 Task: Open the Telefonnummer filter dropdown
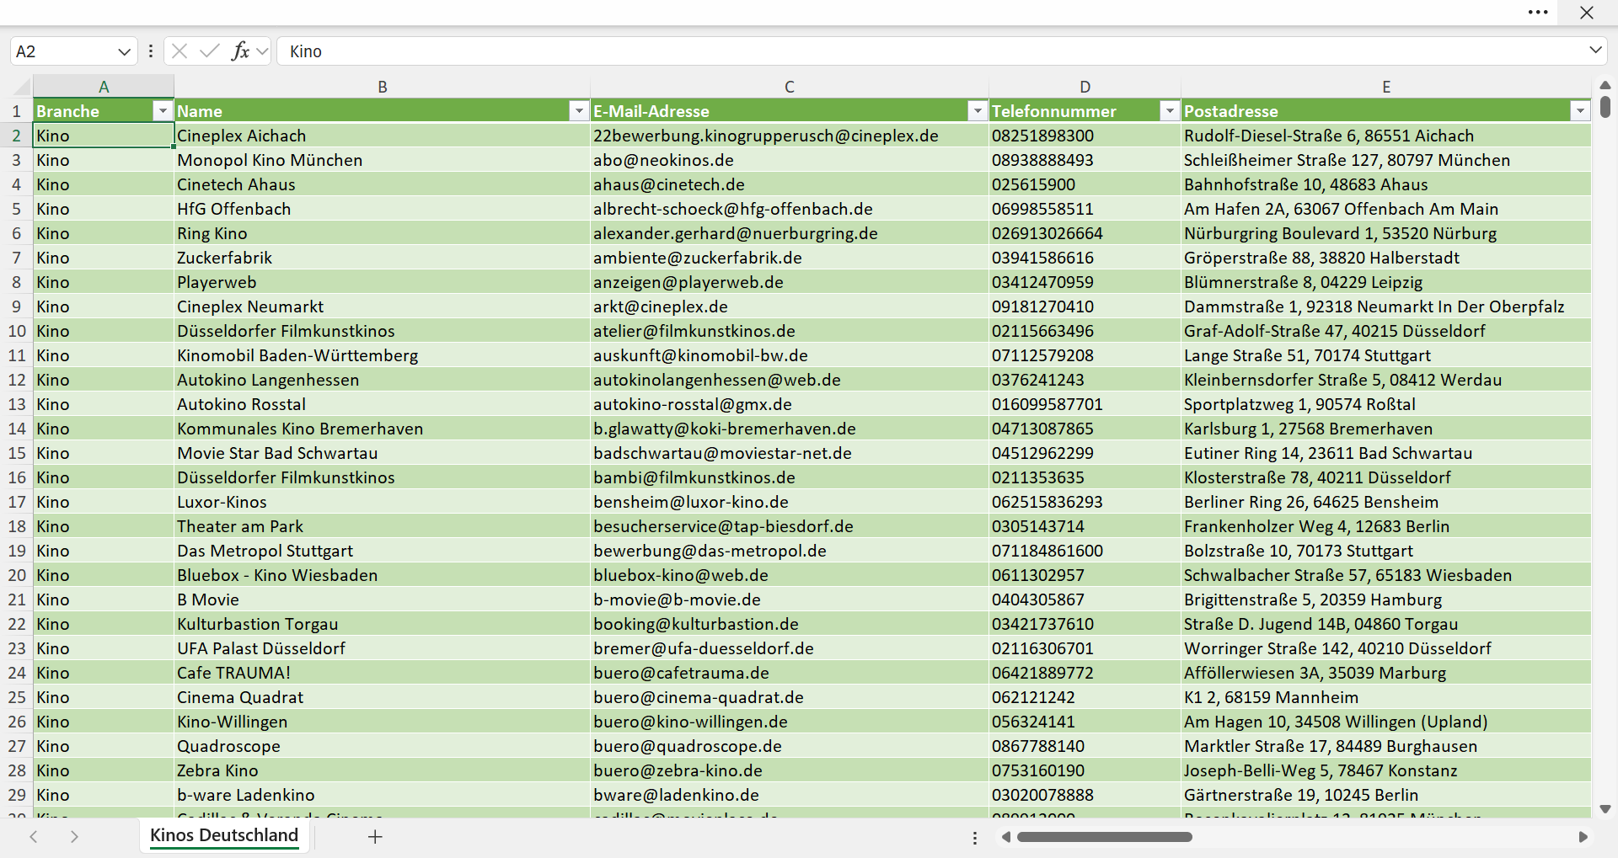pos(1170,111)
